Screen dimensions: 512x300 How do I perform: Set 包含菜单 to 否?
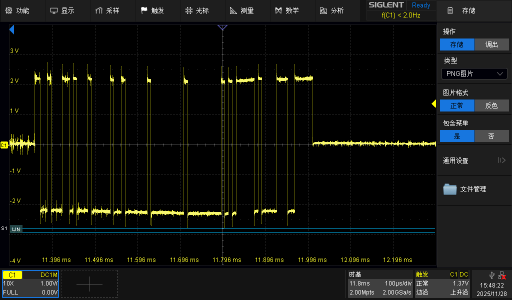coord(491,136)
